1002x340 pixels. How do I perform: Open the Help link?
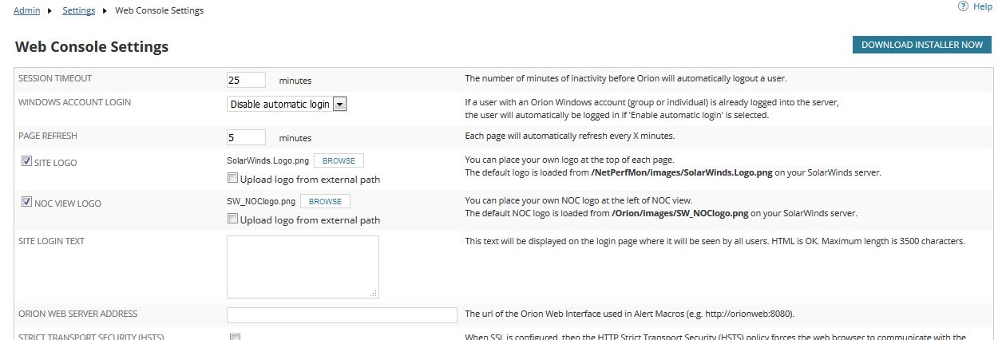983,6
